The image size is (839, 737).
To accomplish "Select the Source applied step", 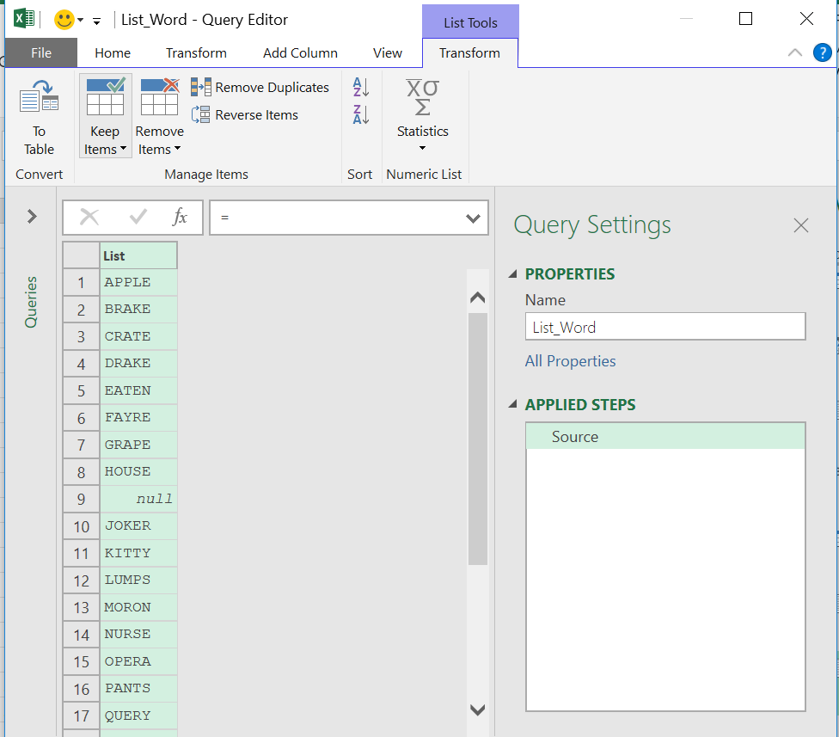I will [x=665, y=436].
